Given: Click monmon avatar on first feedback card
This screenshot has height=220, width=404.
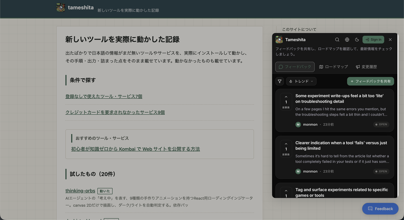Looking at the screenshot, I should coord(298,124).
